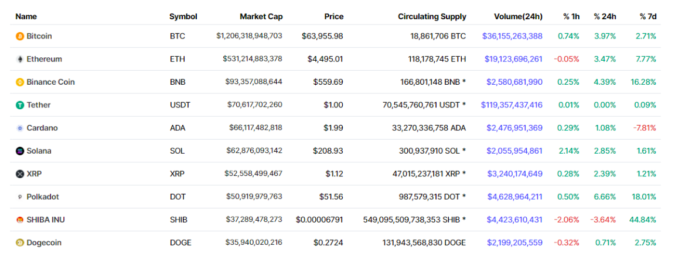Sort by the Volume(24h) column header

pyautogui.click(x=517, y=16)
